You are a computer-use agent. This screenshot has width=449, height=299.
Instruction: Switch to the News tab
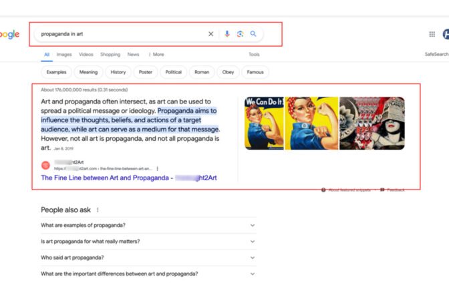(x=134, y=55)
